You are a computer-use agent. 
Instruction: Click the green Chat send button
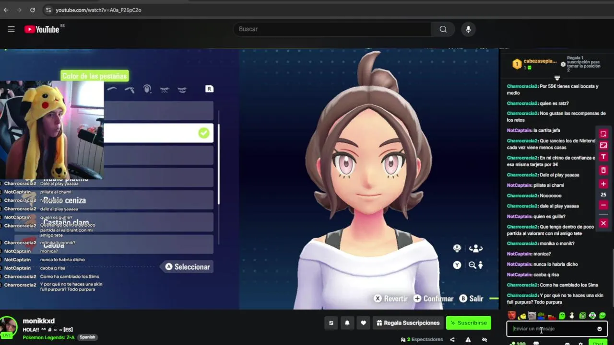[598, 343]
